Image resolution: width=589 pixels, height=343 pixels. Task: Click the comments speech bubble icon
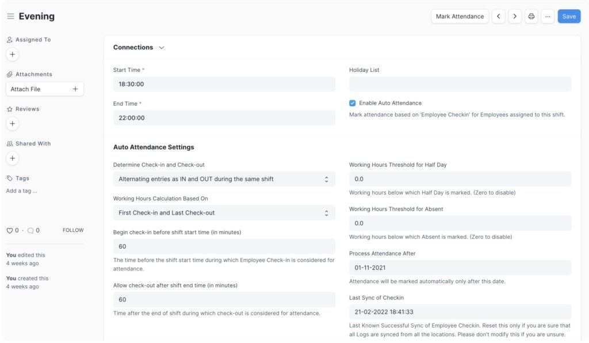tap(30, 230)
